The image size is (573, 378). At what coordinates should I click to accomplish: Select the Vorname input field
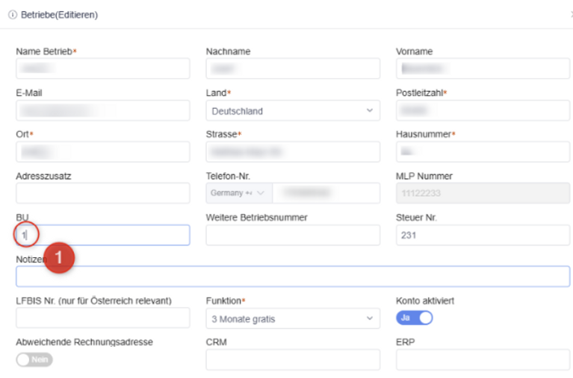click(483, 69)
